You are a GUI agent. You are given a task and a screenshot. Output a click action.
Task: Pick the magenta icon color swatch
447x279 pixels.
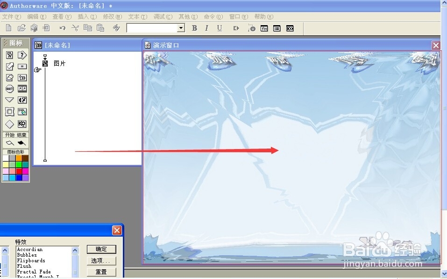[25, 171]
